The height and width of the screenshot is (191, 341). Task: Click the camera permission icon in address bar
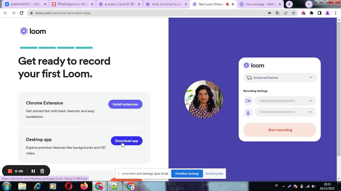(x=269, y=13)
